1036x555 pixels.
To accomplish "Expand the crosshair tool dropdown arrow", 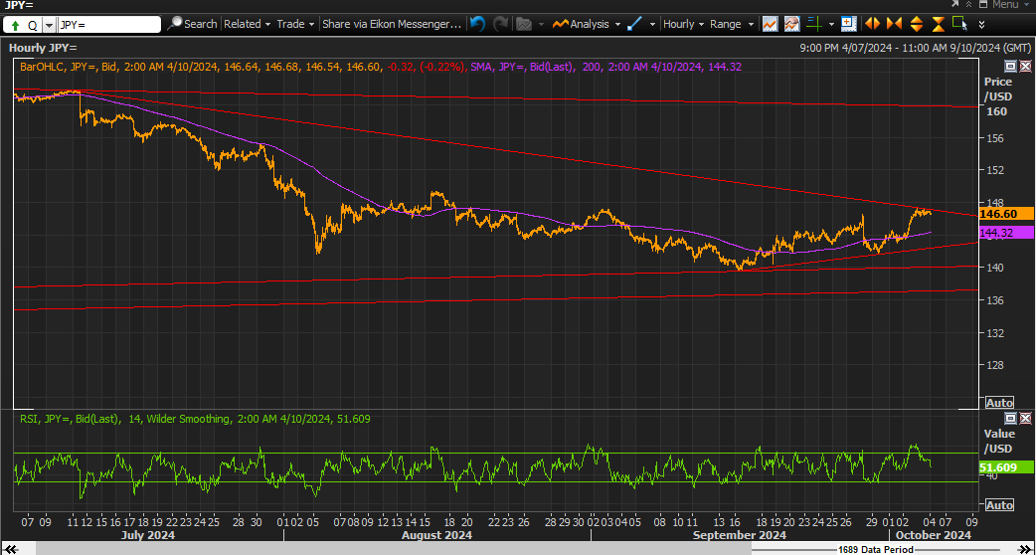I will [x=831, y=25].
